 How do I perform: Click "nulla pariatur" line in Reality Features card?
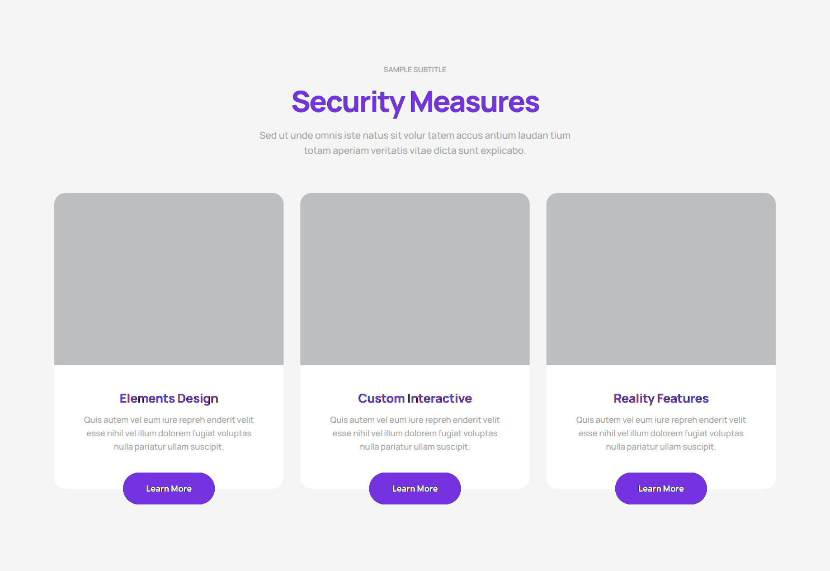(x=661, y=447)
